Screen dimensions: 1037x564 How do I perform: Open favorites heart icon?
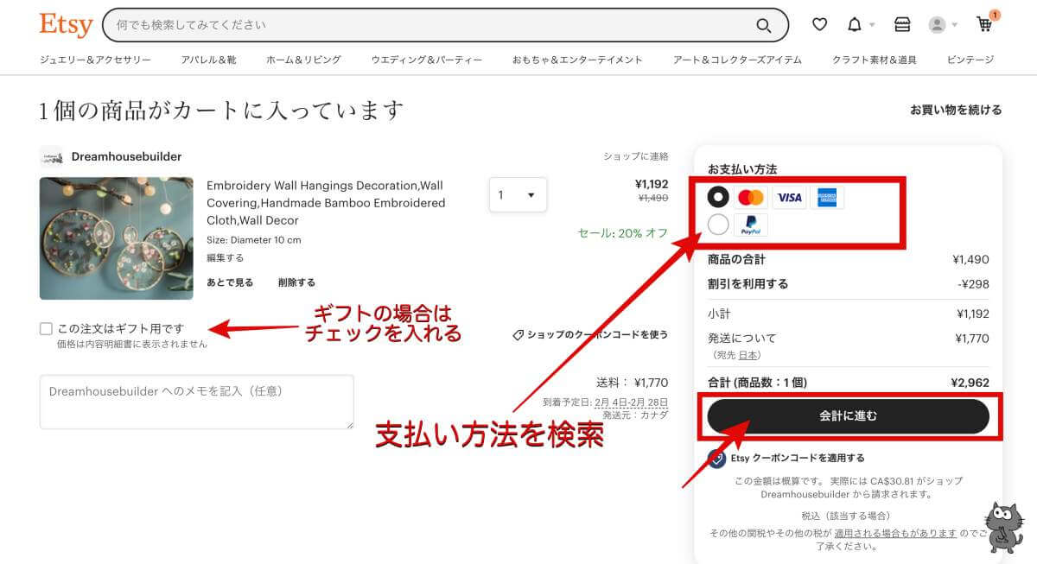pyautogui.click(x=819, y=25)
